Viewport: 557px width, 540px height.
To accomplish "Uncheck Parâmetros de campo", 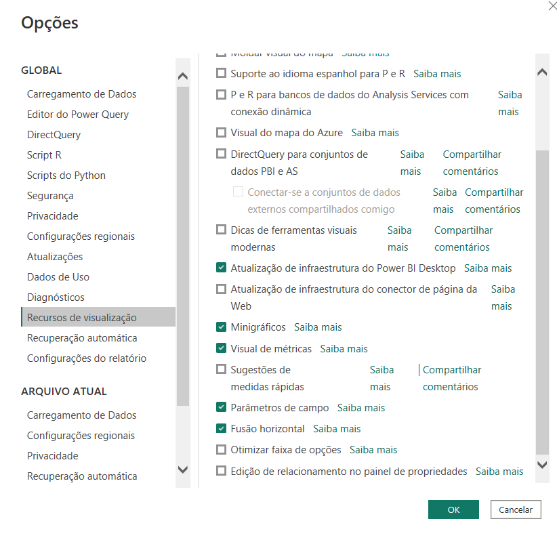I will pos(221,407).
